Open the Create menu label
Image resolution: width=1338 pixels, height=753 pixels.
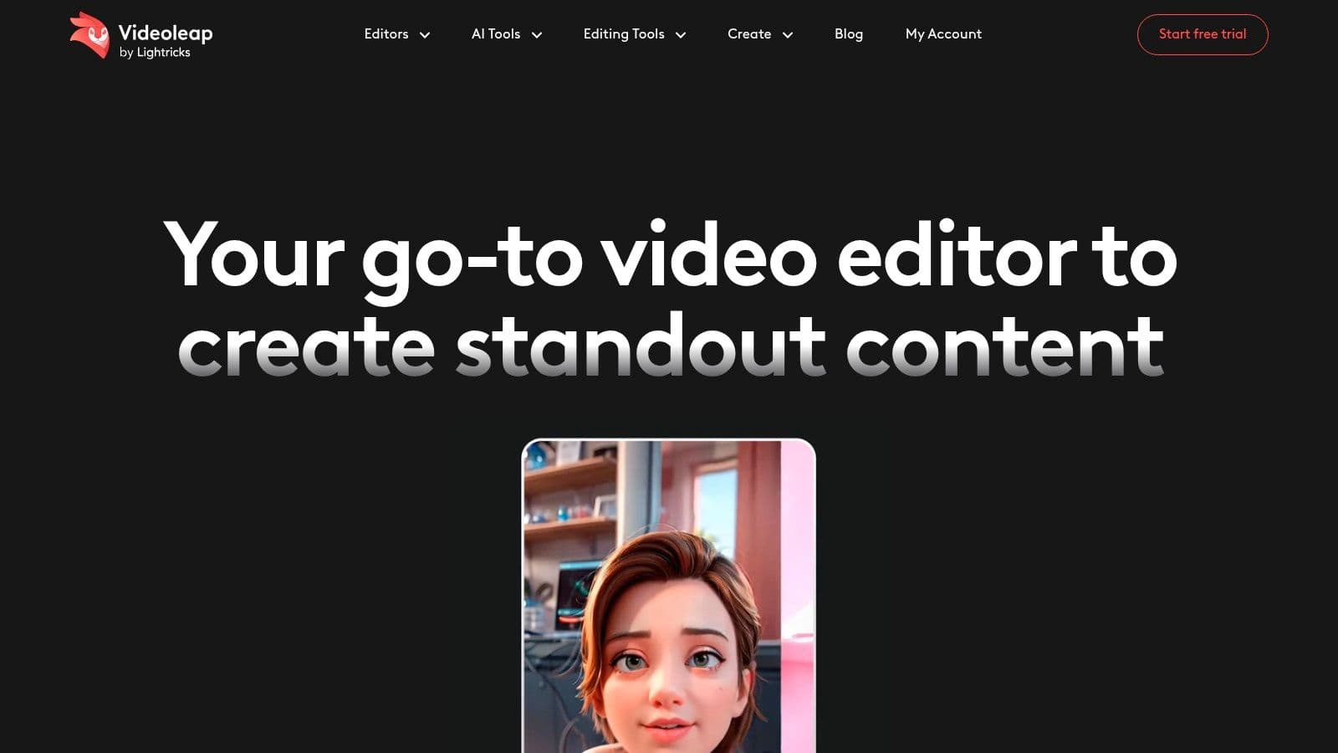click(x=749, y=34)
